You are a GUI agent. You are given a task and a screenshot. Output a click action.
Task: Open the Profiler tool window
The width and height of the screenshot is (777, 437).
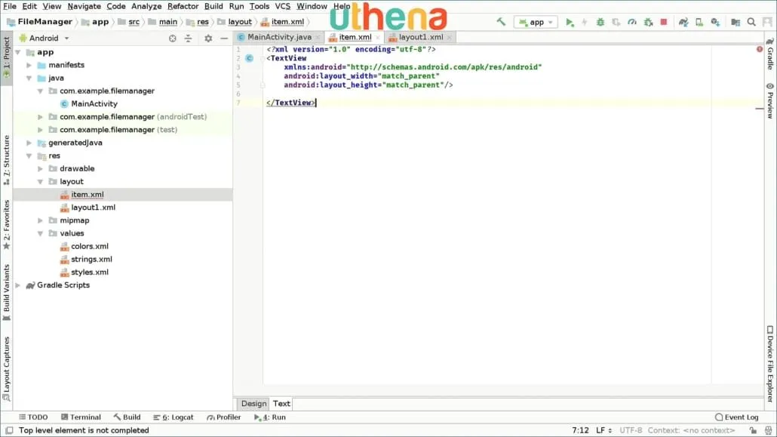(223, 417)
